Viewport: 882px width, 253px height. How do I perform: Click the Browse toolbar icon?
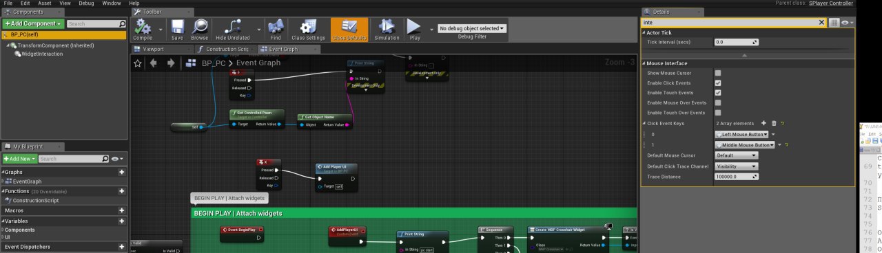tap(200, 29)
